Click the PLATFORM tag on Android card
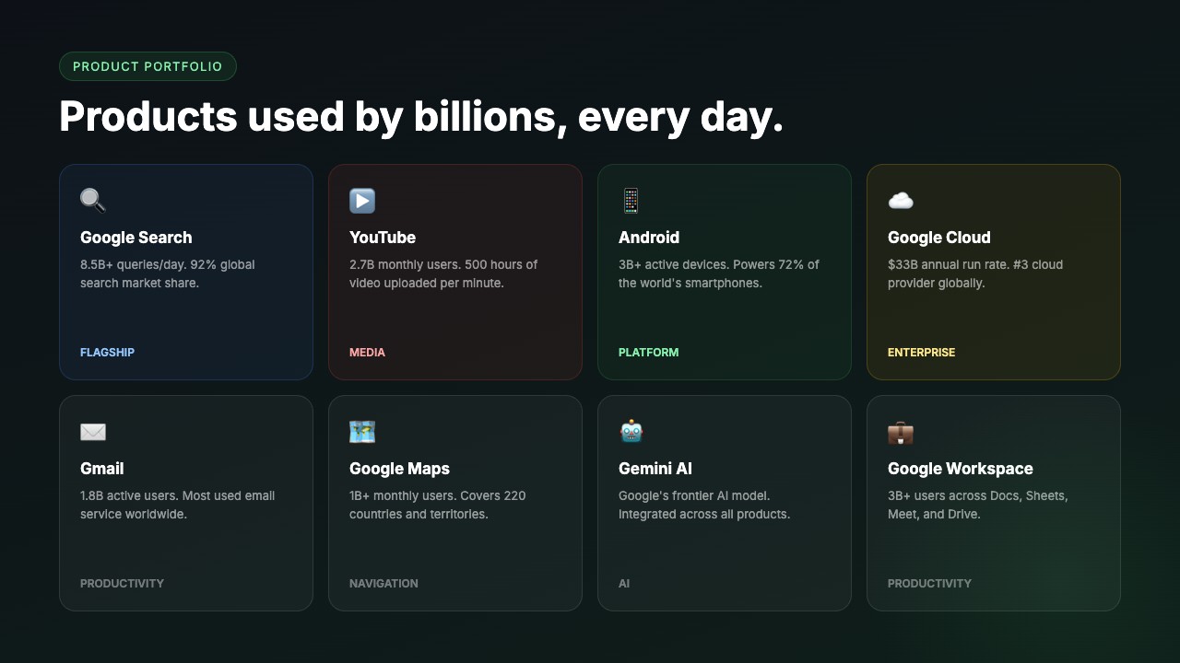 pyautogui.click(x=648, y=353)
